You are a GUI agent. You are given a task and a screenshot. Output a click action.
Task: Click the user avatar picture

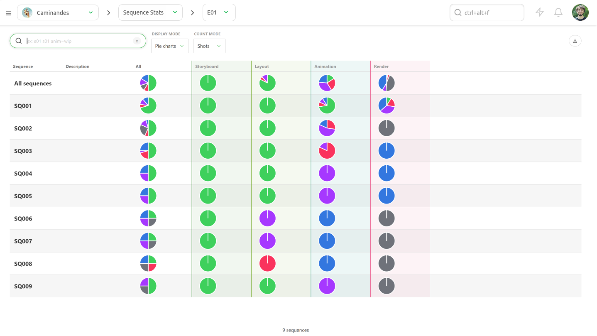tap(580, 12)
